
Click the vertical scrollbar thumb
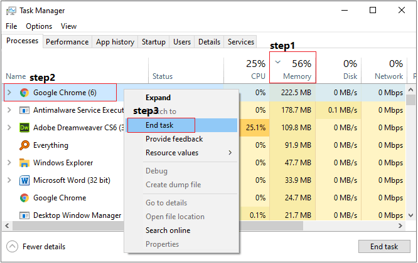411,100
